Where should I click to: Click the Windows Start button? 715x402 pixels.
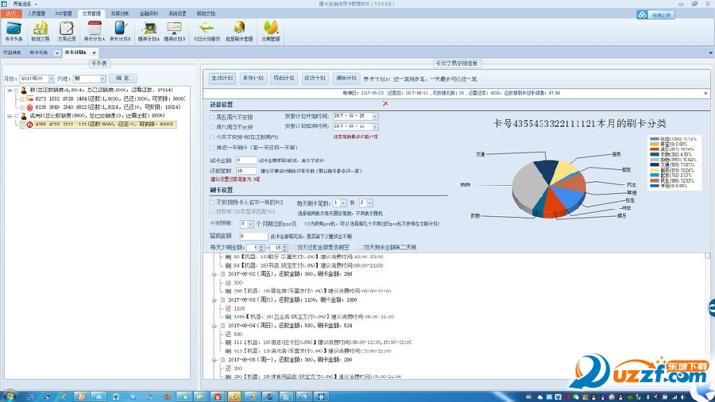tap(9, 396)
